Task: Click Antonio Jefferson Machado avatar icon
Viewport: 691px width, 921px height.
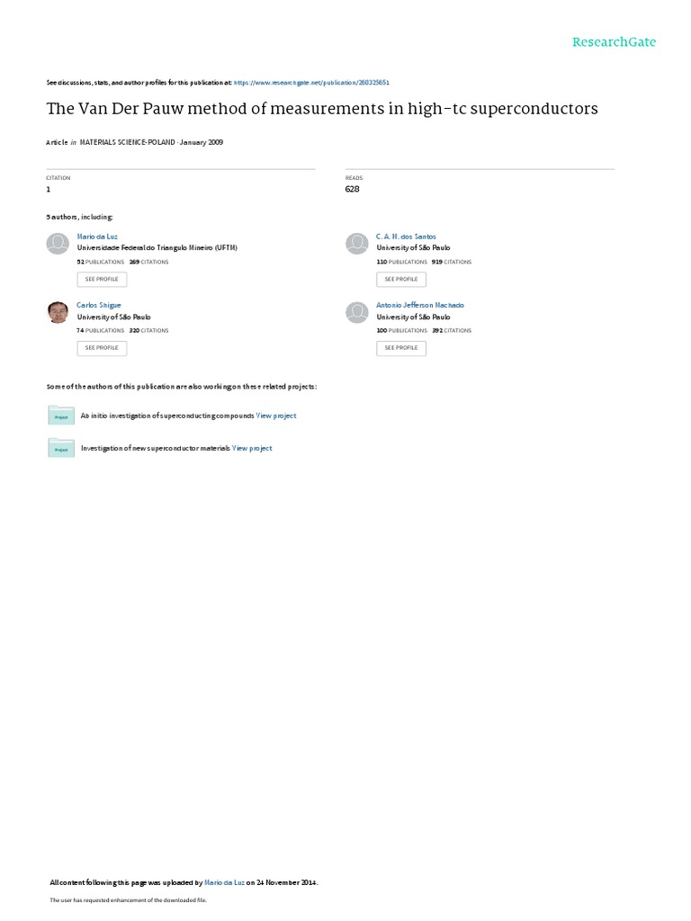Action: coord(356,312)
